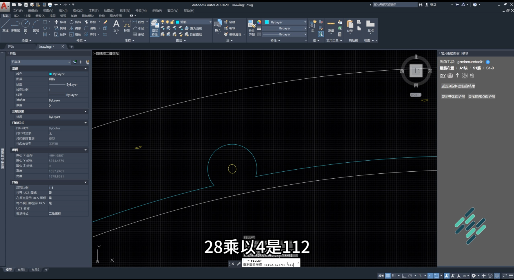The height and width of the screenshot is (280, 514).
Task: Choose the Fillet (圆角) tool
Action: pyautogui.click(x=90, y=28)
